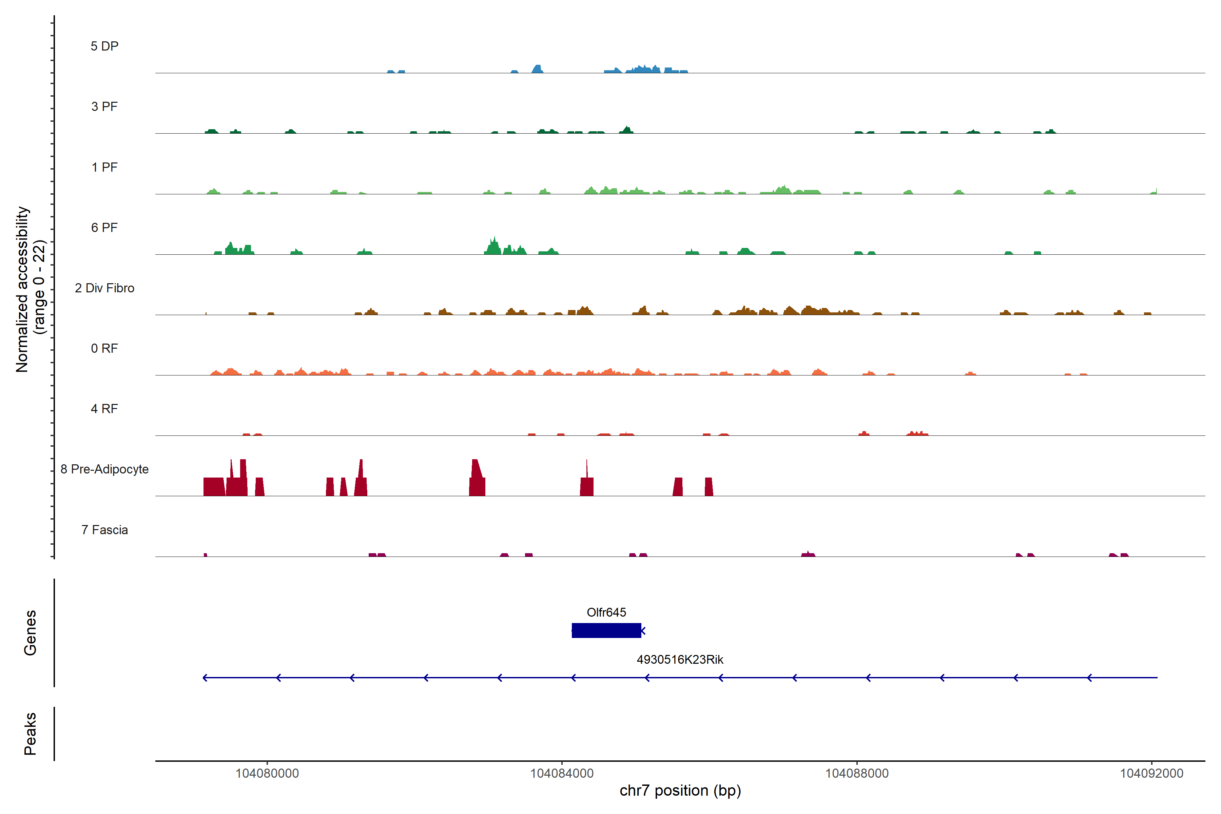1221x814 pixels.
Task: Click the Olfr645 gene box
Action: (x=606, y=630)
